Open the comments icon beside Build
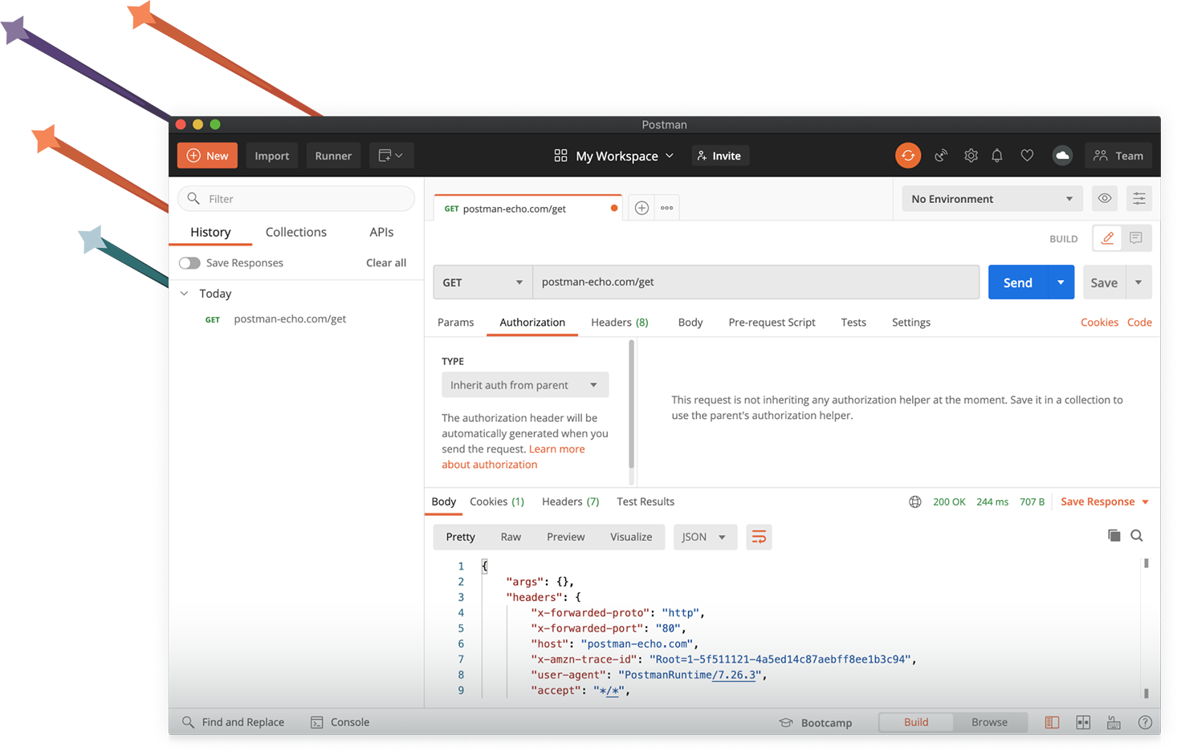The image size is (1177, 751). point(1136,238)
